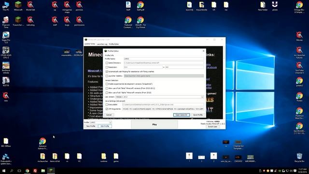309x174 pixels.
Task: Select the Featured Content Chrome shortcut
Action: coord(128,22)
